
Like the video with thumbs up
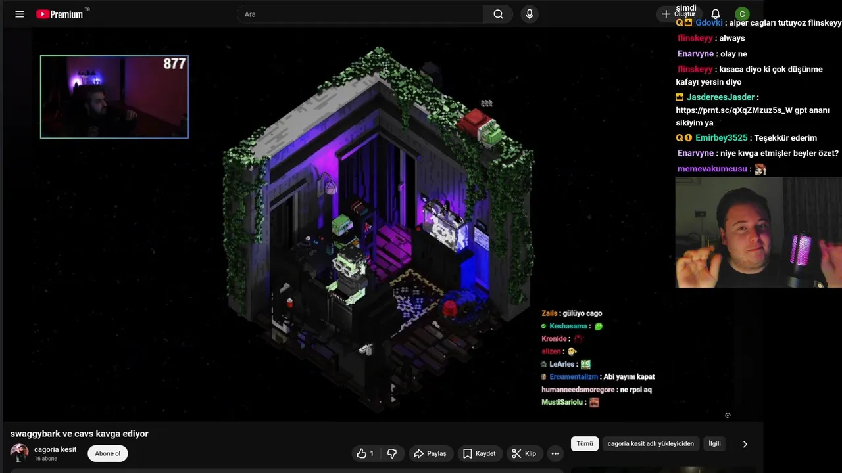[x=365, y=453]
